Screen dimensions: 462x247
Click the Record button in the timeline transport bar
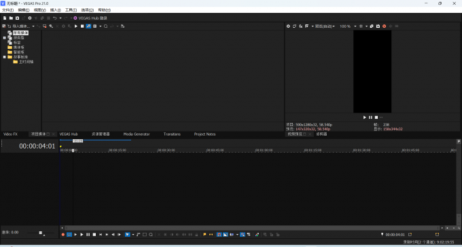(x=63, y=235)
